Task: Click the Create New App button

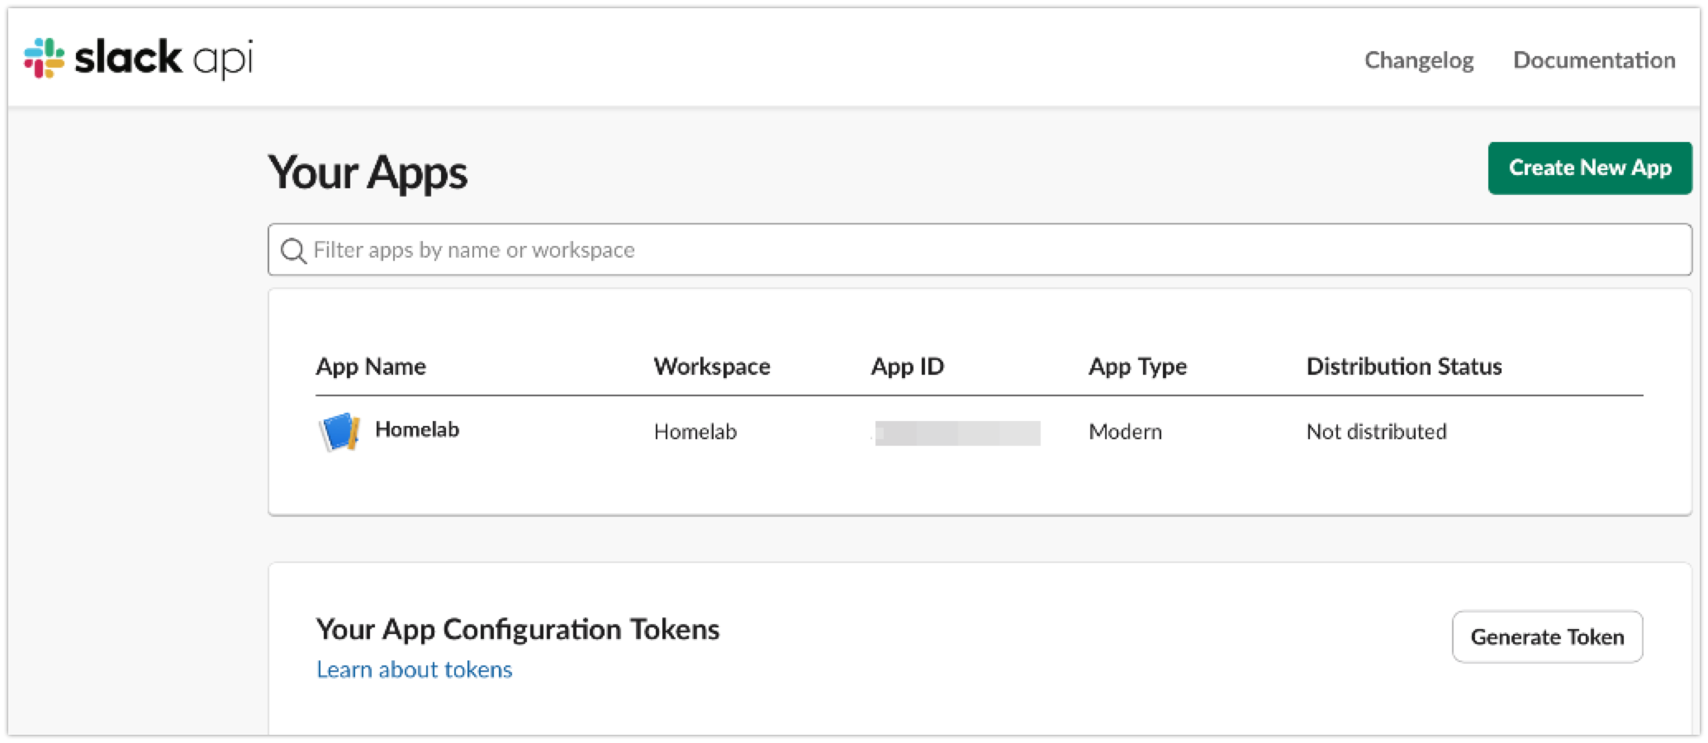Action: coord(1590,168)
